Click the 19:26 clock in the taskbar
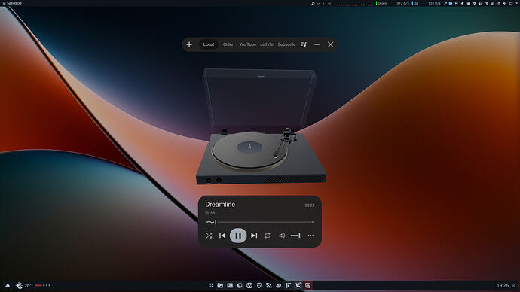Image resolution: width=520 pixels, height=292 pixels. click(x=503, y=285)
